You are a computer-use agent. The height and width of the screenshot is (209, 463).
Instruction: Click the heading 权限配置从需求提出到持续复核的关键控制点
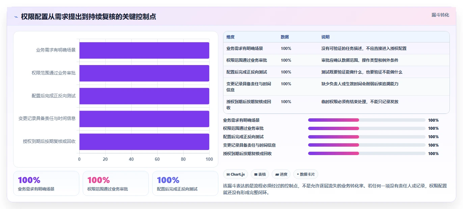tap(88, 17)
